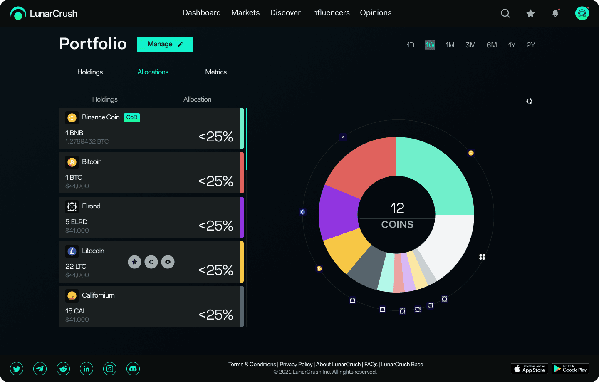Open About LunarCrush link
Image resolution: width=599 pixels, height=382 pixels.
tap(339, 364)
